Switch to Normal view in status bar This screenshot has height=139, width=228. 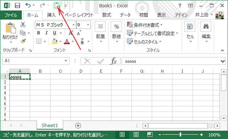(122, 135)
